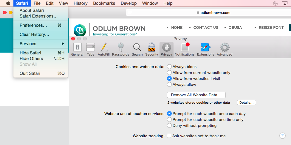Select Always block cookies
The image size is (291, 145).
coord(169,67)
